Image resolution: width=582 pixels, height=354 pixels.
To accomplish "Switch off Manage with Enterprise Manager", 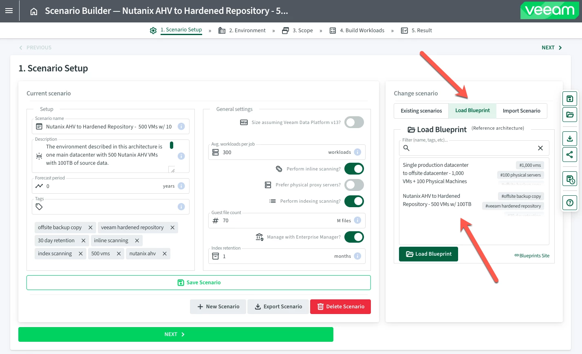I will point(354,237).
